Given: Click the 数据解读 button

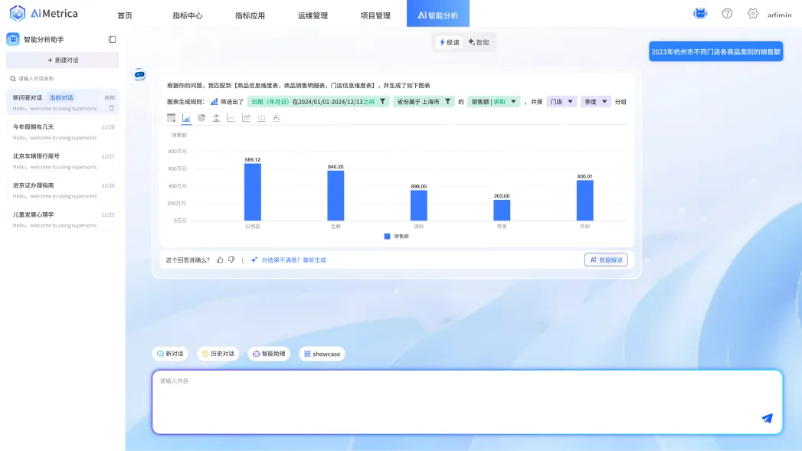Looking at the screenshot, I should click(606, 260).
